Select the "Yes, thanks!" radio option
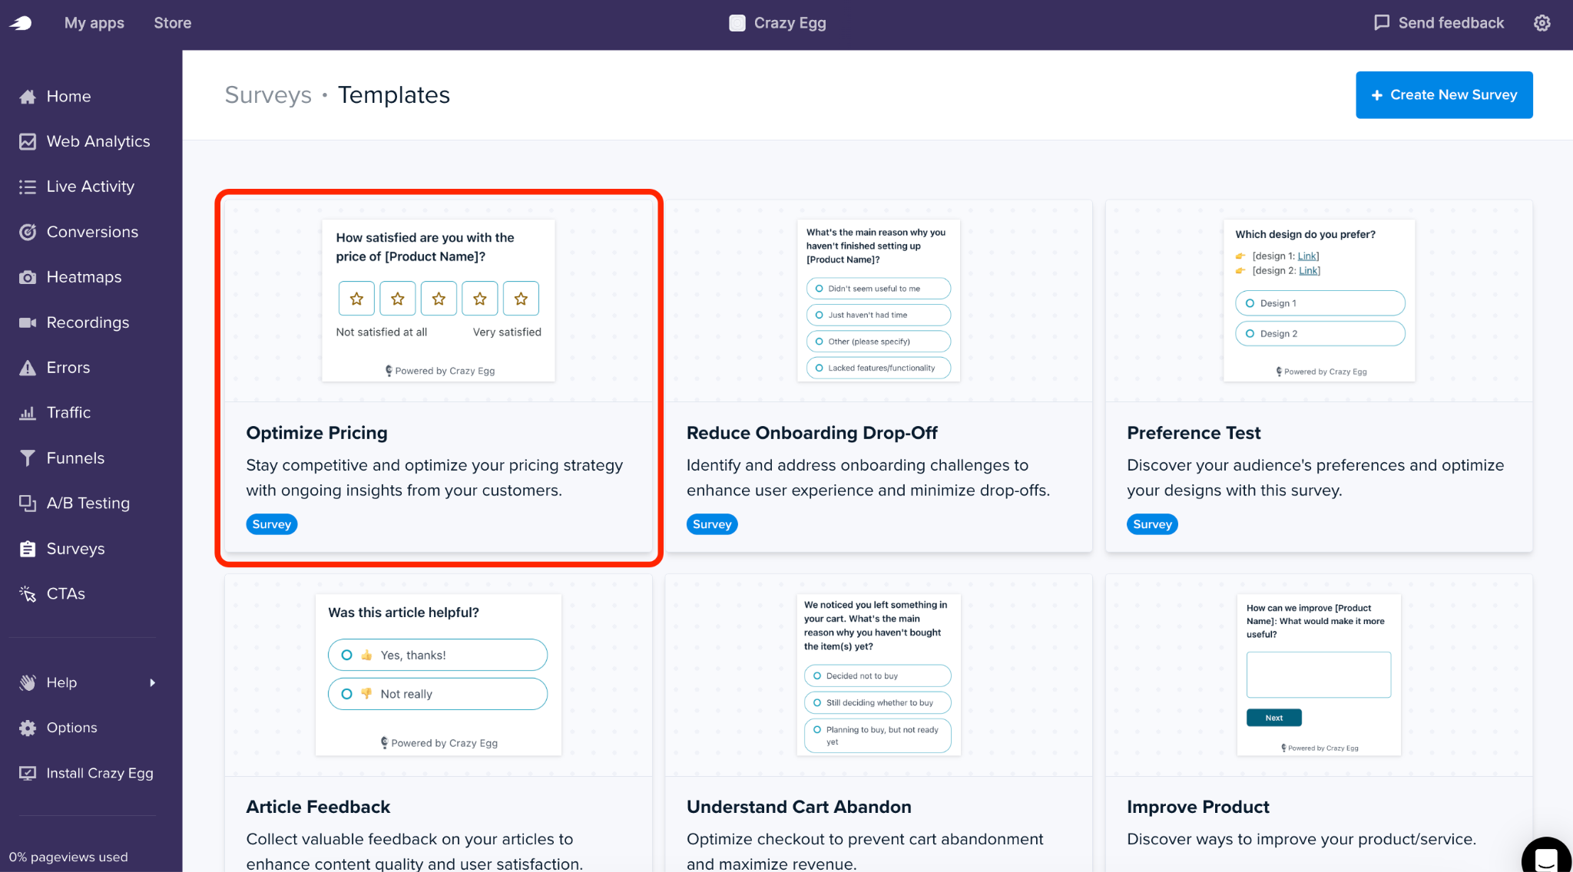 [438, 655]
